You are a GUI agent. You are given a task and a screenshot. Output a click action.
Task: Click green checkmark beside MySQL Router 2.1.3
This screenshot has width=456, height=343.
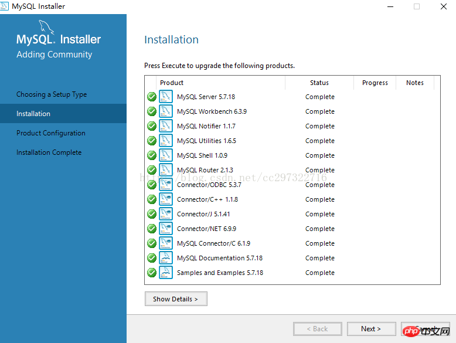pos(152,170)
